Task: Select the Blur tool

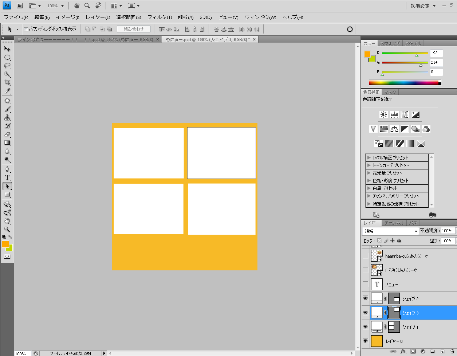Action: click(7, 151)
